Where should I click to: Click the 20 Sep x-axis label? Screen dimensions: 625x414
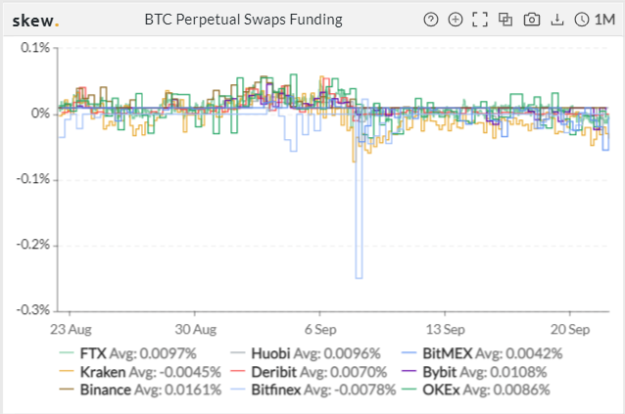coord(570,330)
